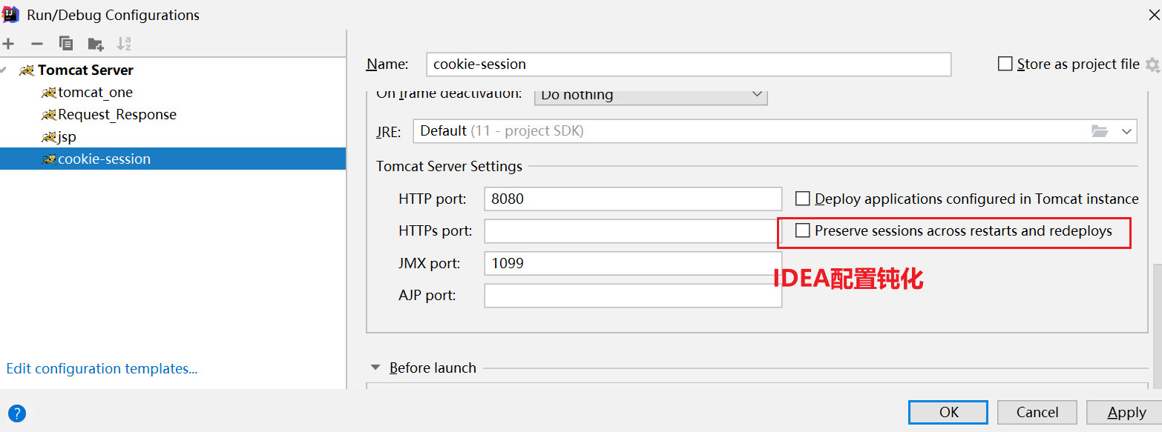Screen dimensions: 1162x432
Task: Click the tomcat_one Tomcat icon
Action: 49,93
